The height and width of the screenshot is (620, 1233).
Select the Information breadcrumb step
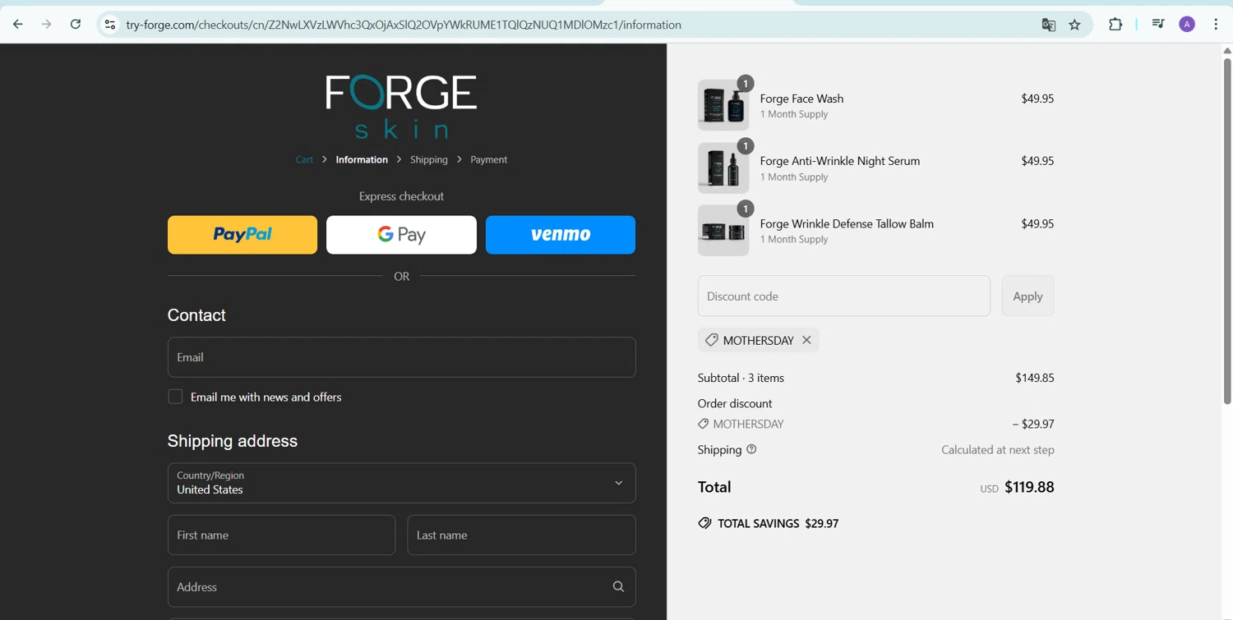[362, 159]
